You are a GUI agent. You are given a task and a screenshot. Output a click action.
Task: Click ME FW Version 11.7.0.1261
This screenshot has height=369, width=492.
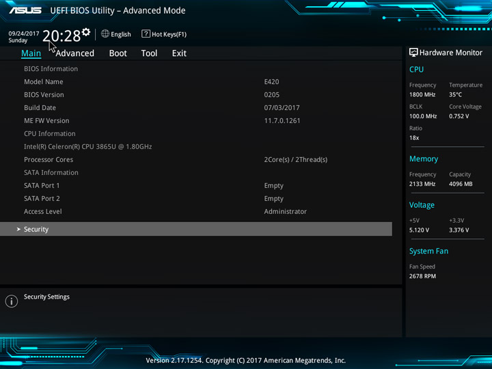pyautogui.click(x=282, y=121)
